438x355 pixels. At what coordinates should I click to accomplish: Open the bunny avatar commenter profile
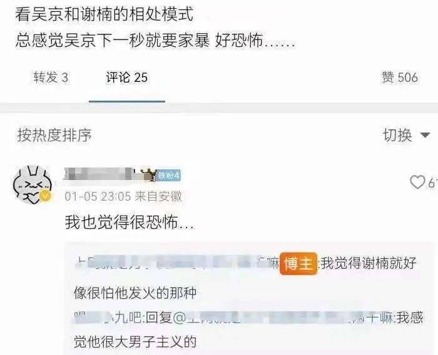[x=33, y=185]
